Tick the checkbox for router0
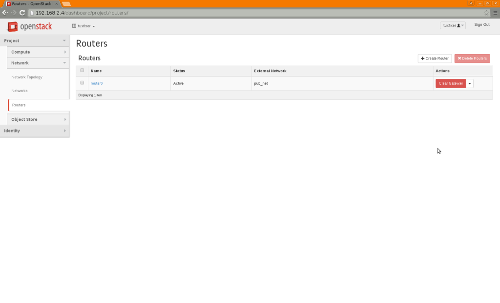Viewport: 500px width, 303px height. pyautogui.click(x=82, y=83)
